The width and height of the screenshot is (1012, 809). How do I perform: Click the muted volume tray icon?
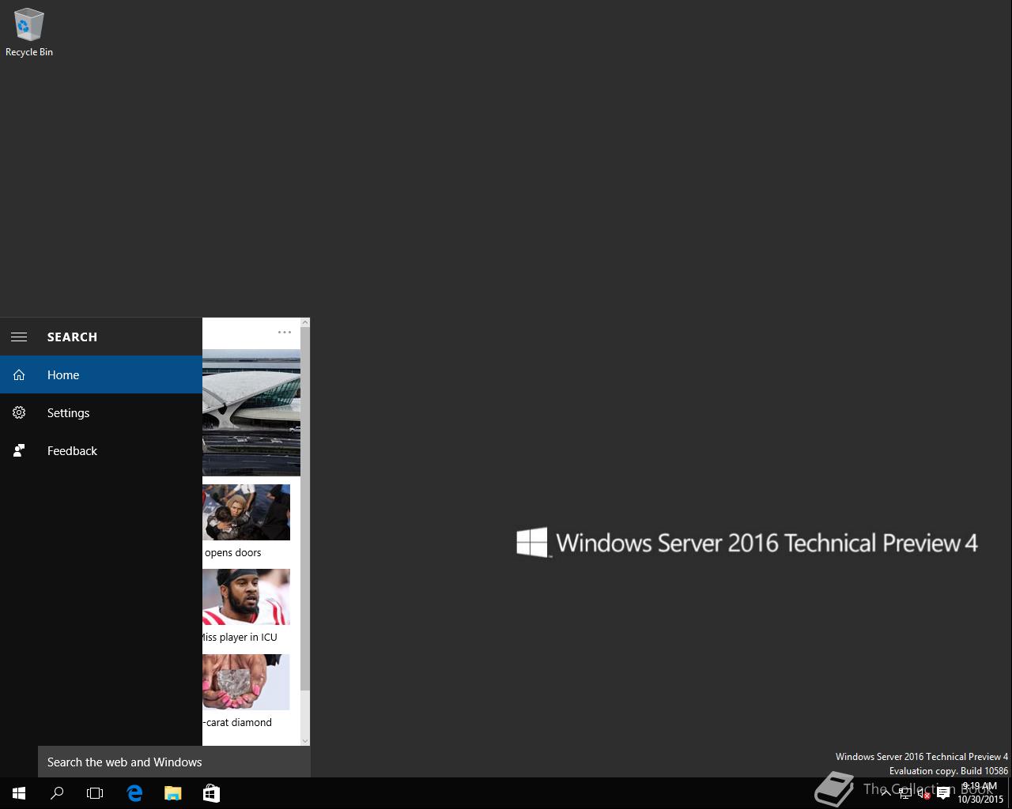pyautogui.click(x=923, y=793)
